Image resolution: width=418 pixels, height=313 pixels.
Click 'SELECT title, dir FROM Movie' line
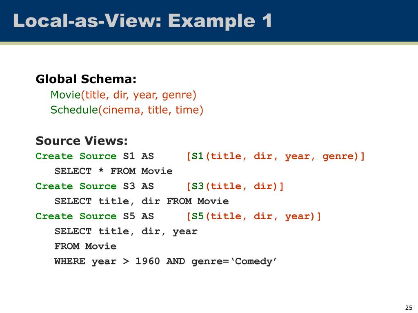click(142, 201)
